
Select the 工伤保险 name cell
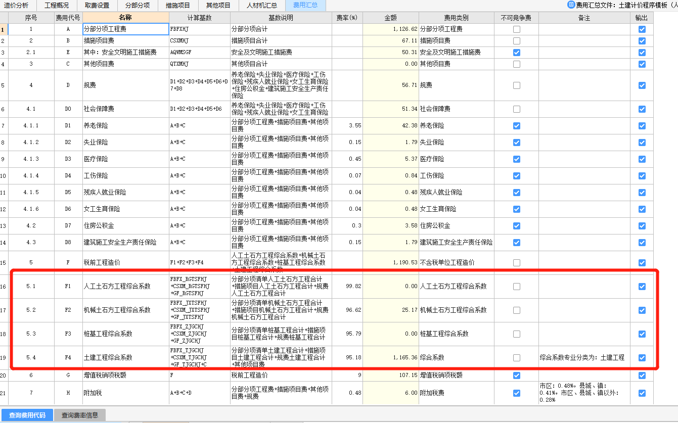coord(125,175)
